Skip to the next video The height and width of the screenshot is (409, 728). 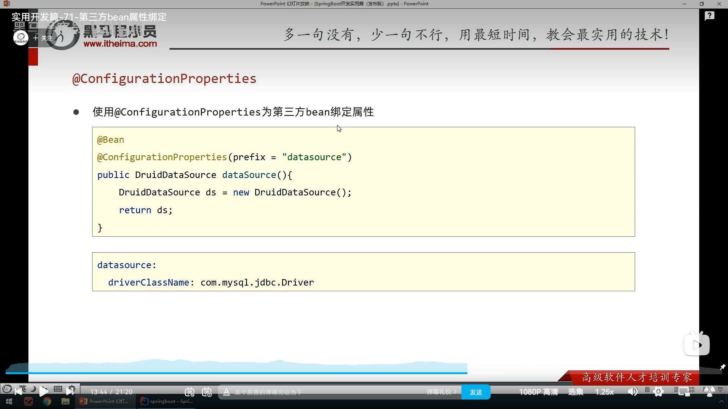(x=70, y=390)
